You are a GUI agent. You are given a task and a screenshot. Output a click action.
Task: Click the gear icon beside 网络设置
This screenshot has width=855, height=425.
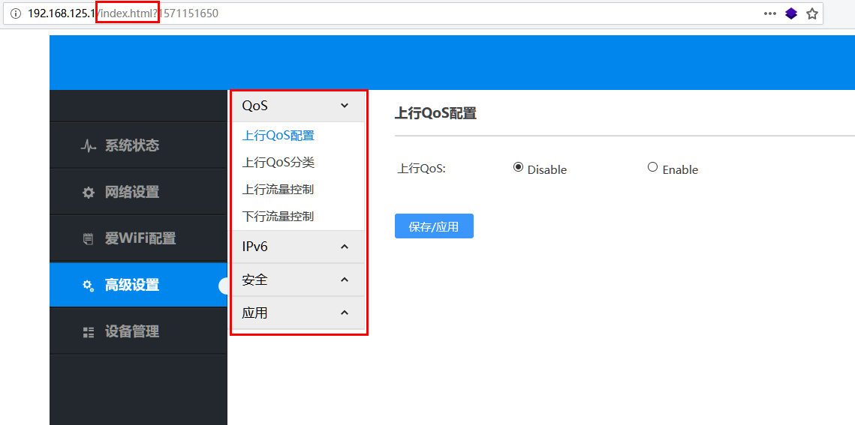pyautogui.click(x=88, y=193)
